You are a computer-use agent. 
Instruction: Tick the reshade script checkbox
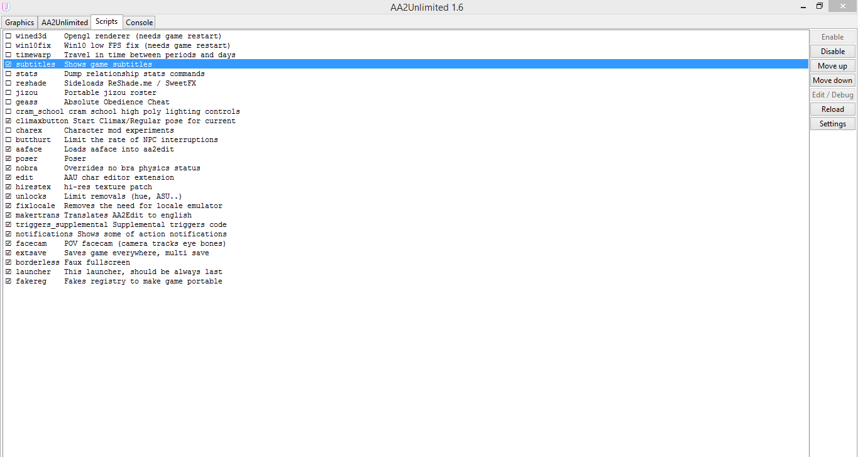(8, 83)
